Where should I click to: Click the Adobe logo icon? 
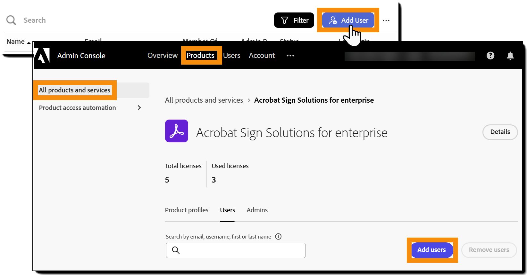(43, 55)
